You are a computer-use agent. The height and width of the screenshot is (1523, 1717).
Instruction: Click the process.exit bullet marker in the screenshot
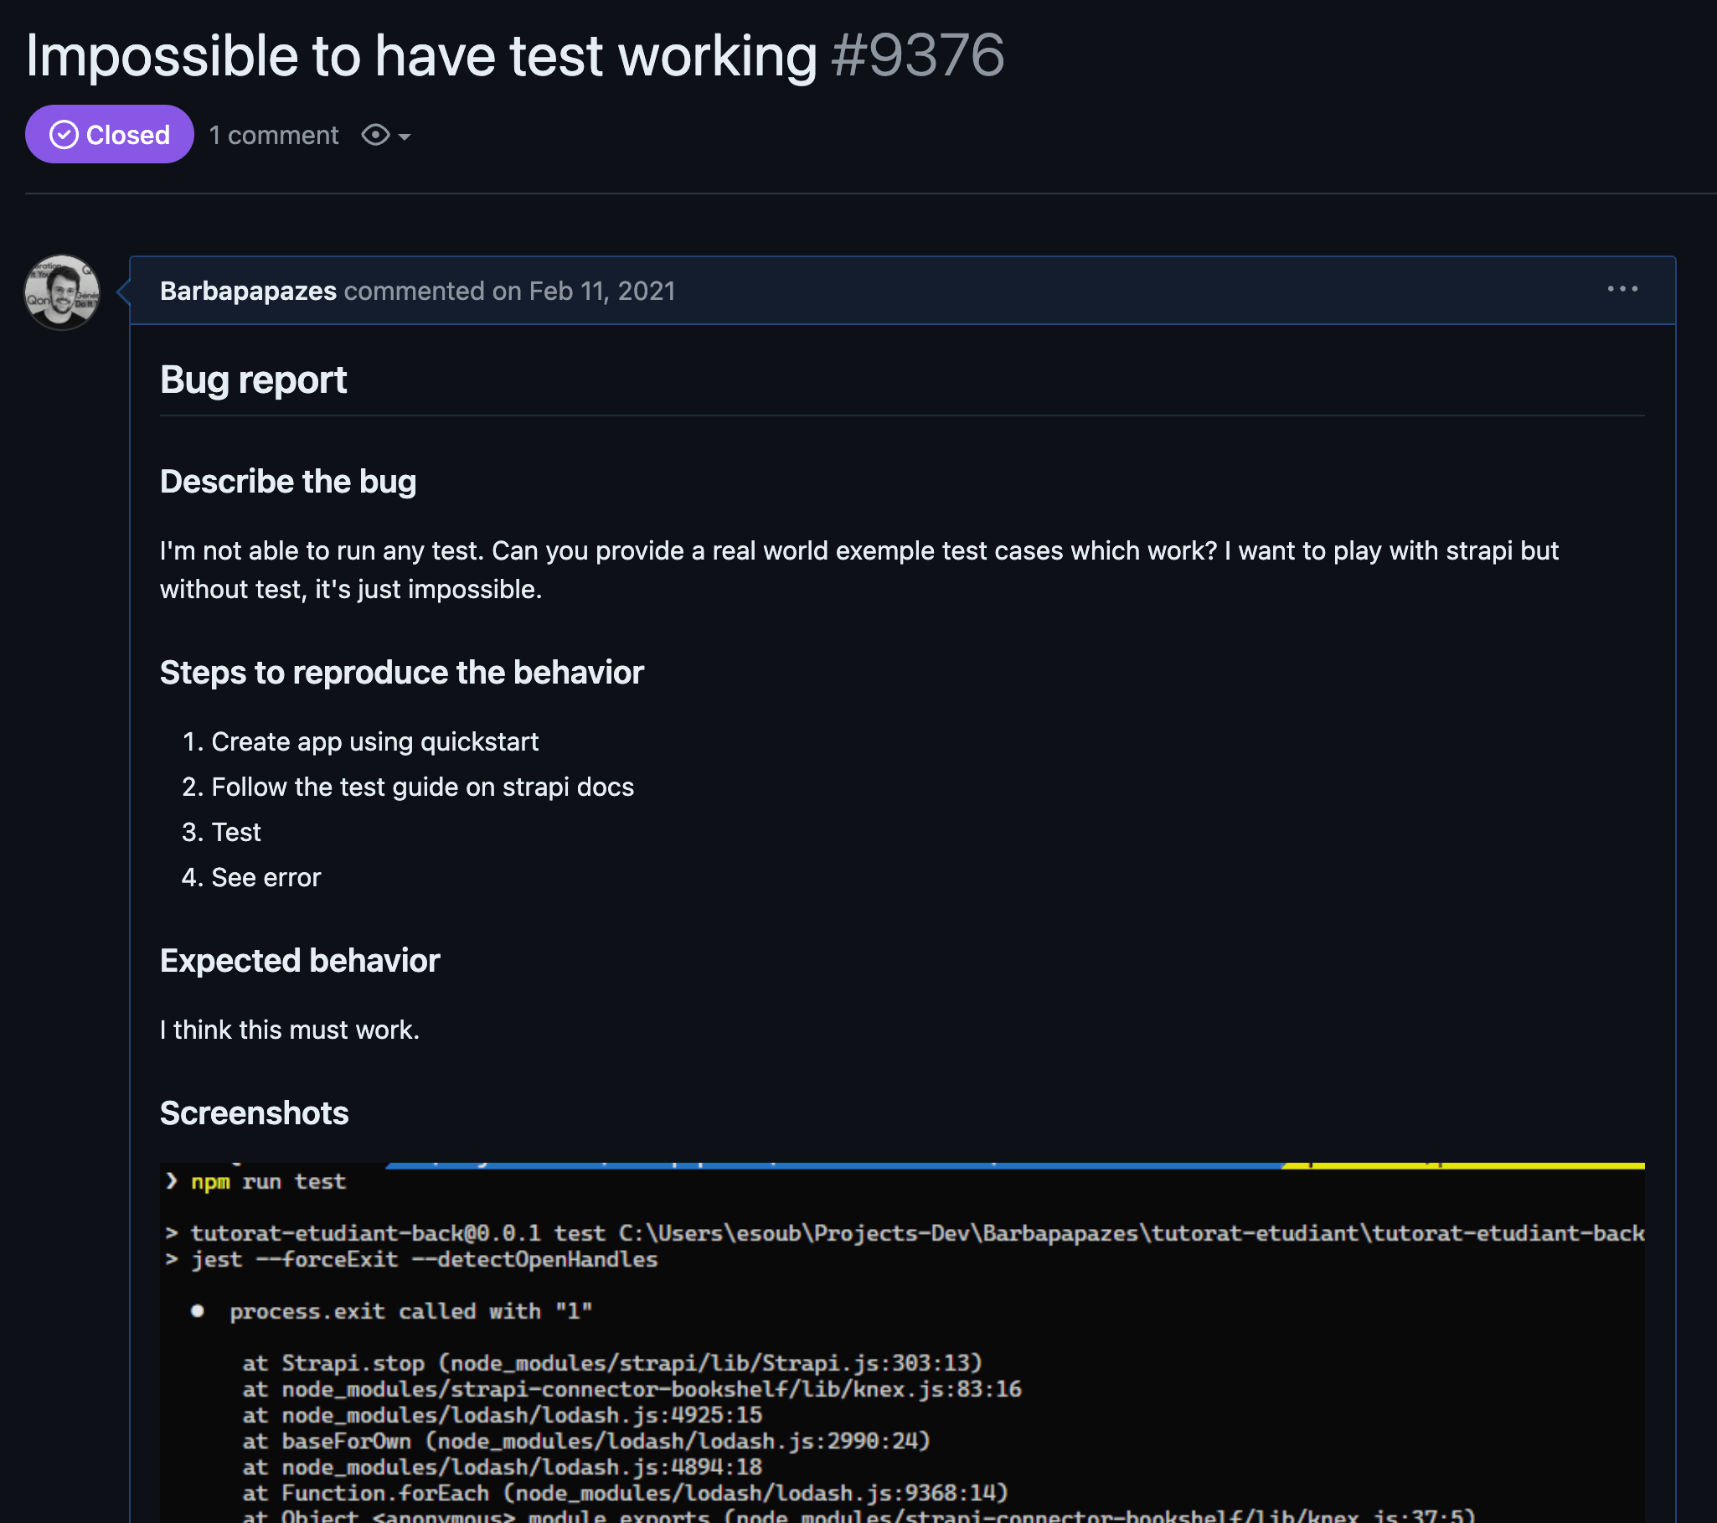199,1310
